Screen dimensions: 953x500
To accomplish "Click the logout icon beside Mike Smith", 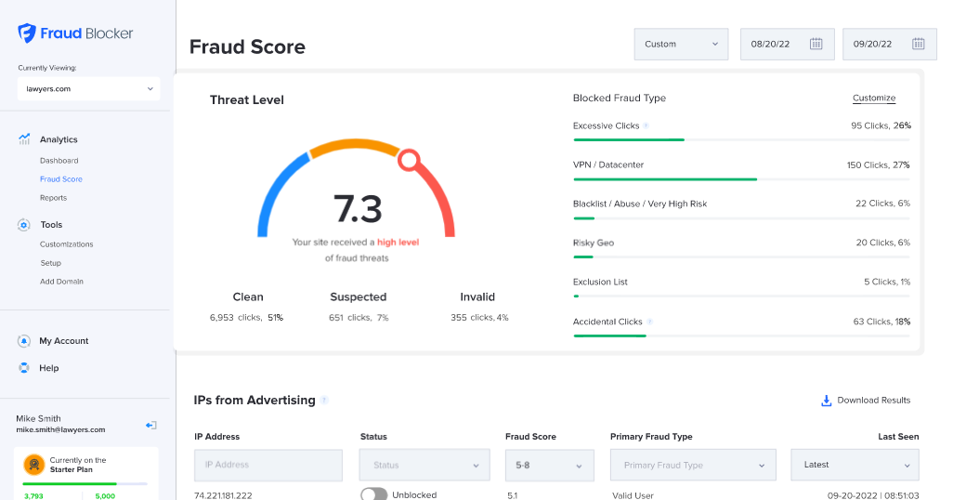I will (150, 425).
